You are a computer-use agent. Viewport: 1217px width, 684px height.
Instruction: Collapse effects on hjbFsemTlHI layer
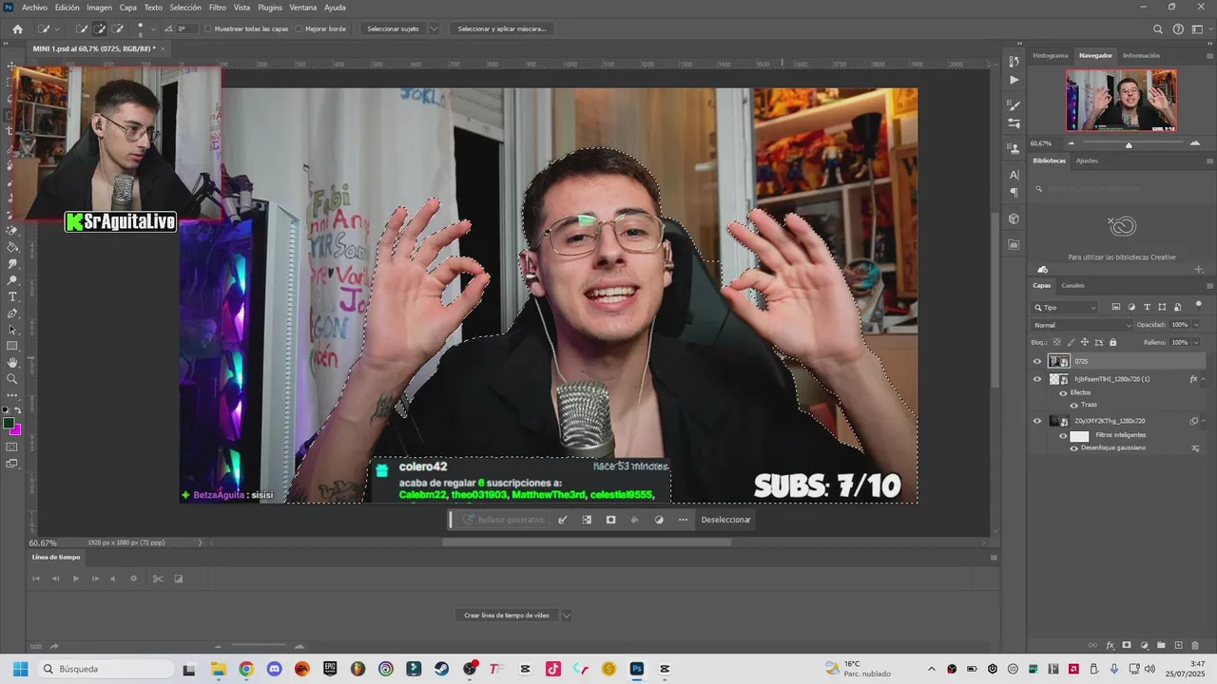1204,379
